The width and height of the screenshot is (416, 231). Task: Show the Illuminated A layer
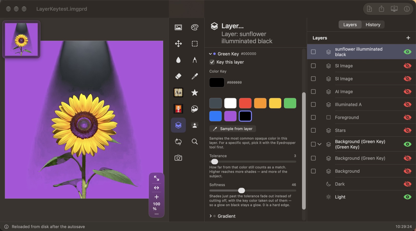[407, 104]
